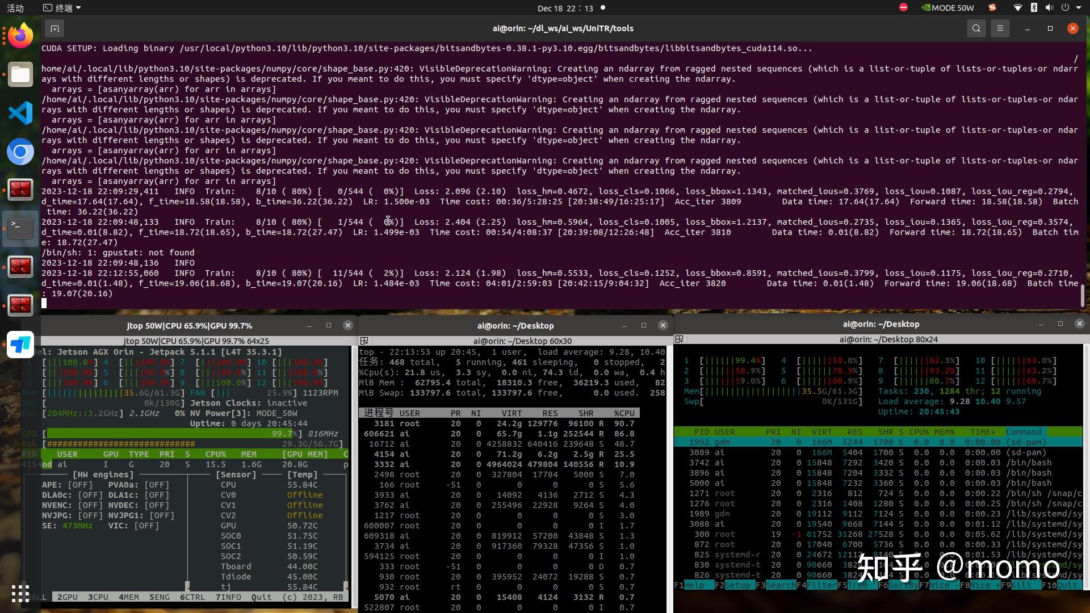Click F10 Quit in htop
The width and height of the screenshot is (1090, 613).
pos(1066,585)
